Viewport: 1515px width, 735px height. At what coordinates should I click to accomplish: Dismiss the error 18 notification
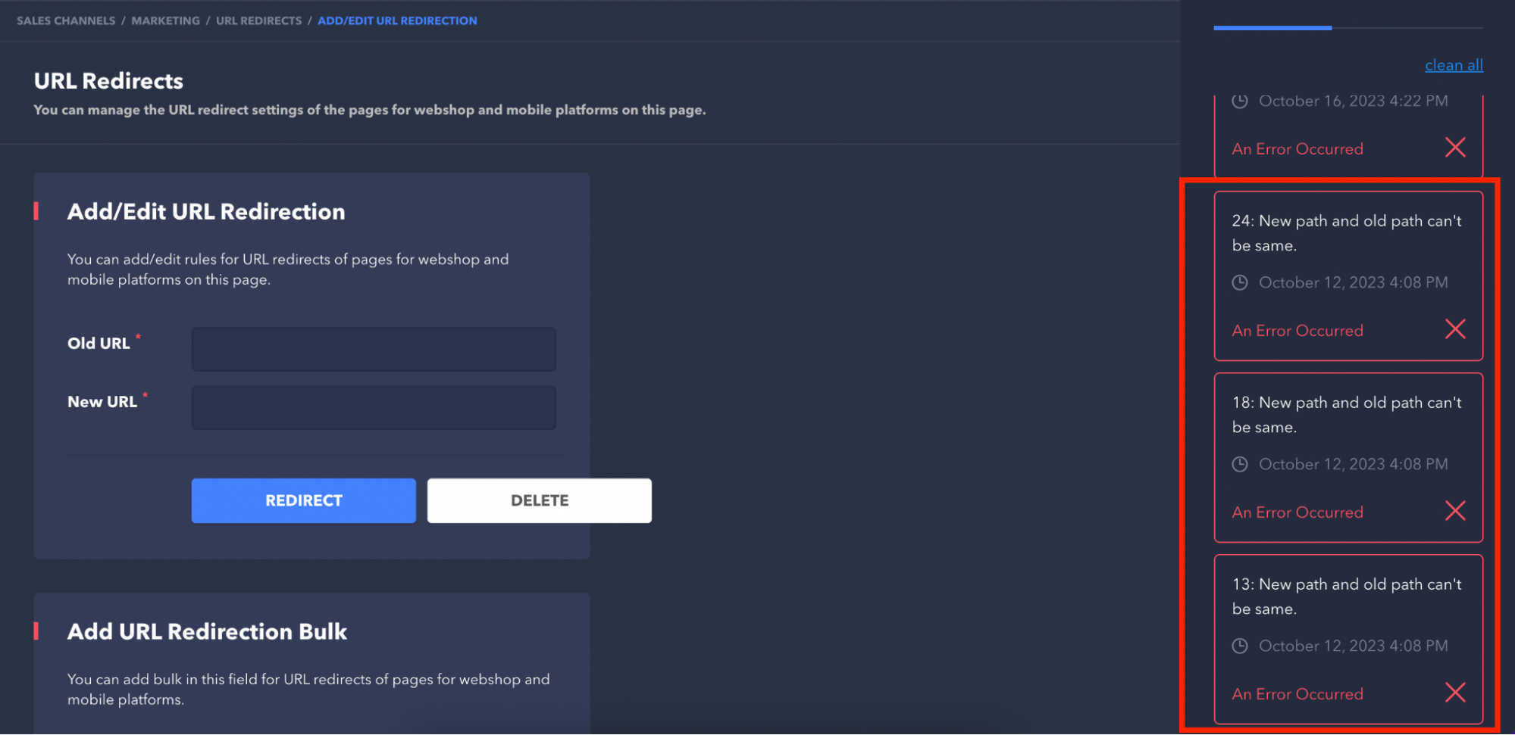pos(1454,511)
